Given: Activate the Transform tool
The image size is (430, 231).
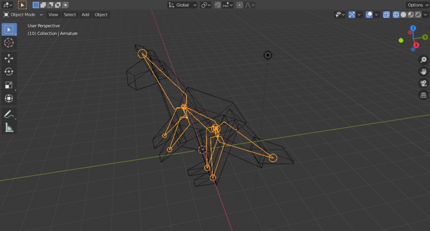Looking at the screenshot, I should (x=9, y=98).
